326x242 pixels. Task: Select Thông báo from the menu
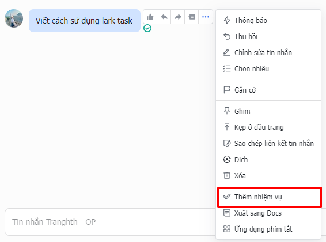[268, 20]
